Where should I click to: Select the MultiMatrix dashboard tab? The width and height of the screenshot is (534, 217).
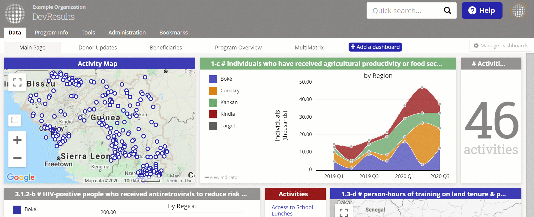click(309, 47)
